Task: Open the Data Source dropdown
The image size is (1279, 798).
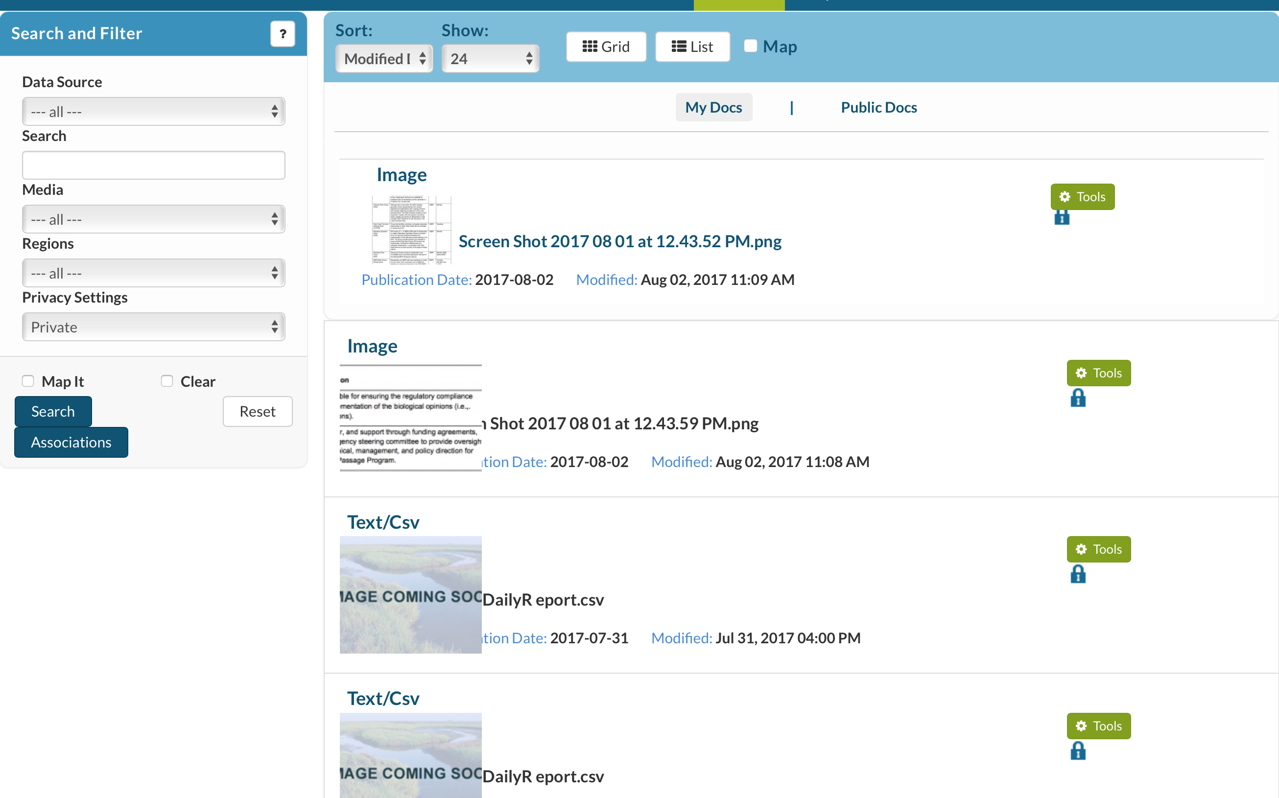Action: click(153, 111)
